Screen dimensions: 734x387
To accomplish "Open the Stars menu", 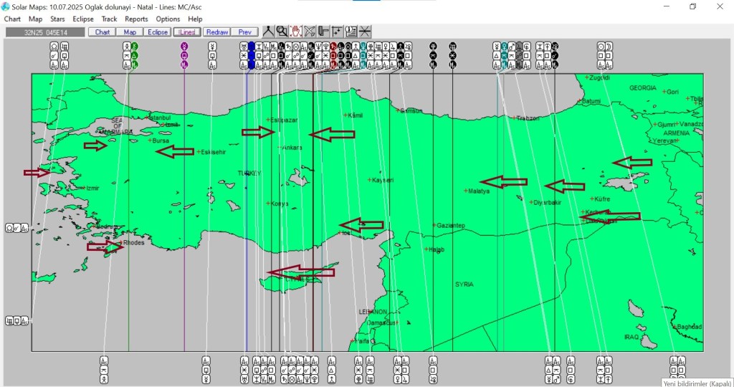I will point(57,19).
